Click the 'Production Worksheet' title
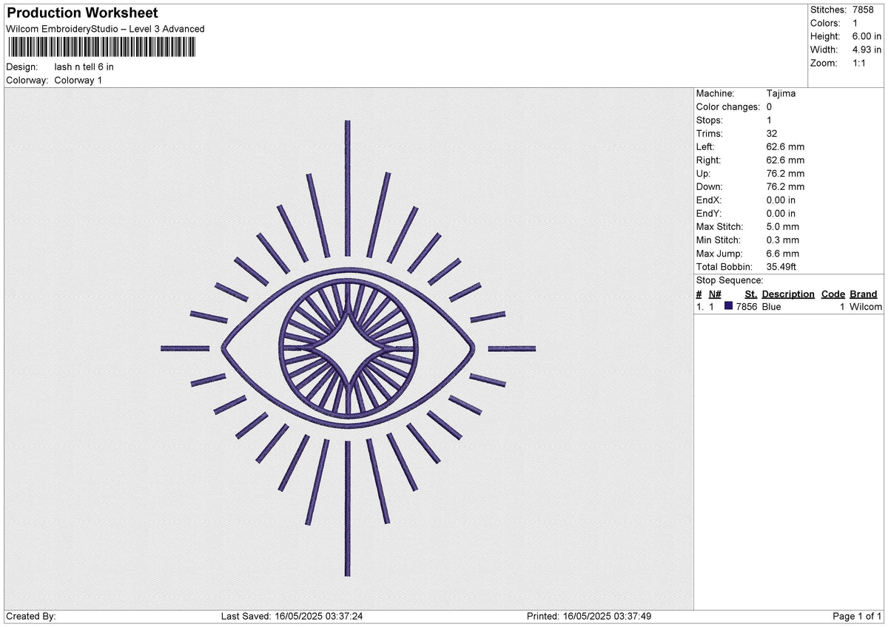This screenshot has height=627, width=888. (x=82, y=13)
